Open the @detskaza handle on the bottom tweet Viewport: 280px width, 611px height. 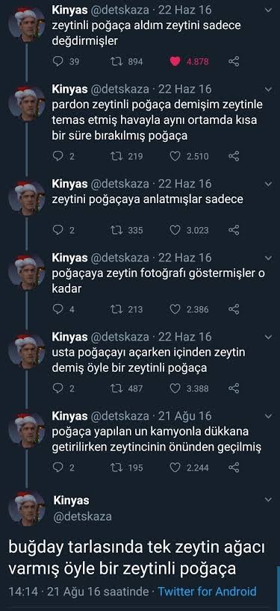click(82, 517)
